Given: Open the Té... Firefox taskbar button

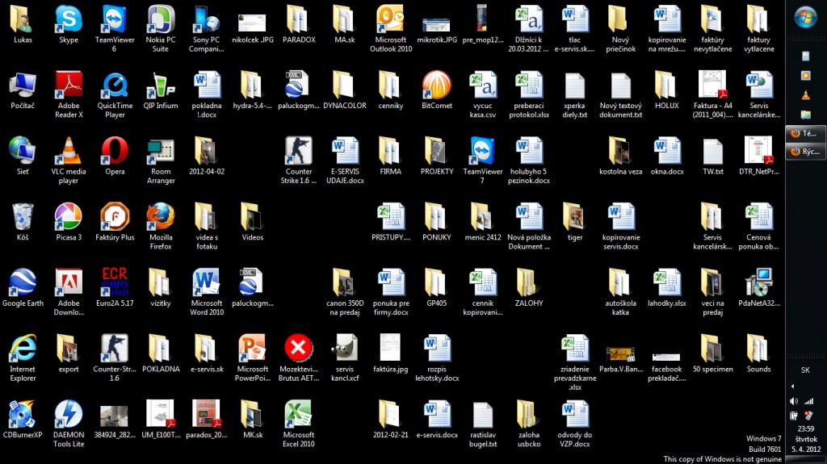Looking at the screenshot, I should click(805, 133).
